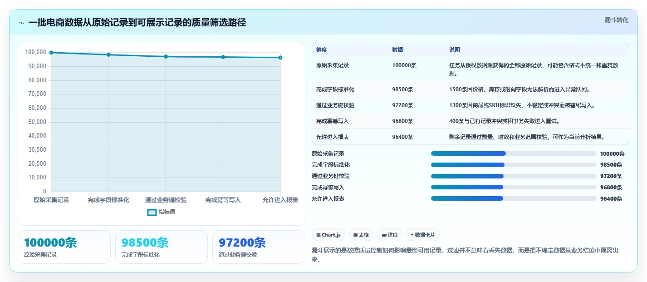Click the 数据卡片 chip
The image size is (647, 282).
coord(423,235)
